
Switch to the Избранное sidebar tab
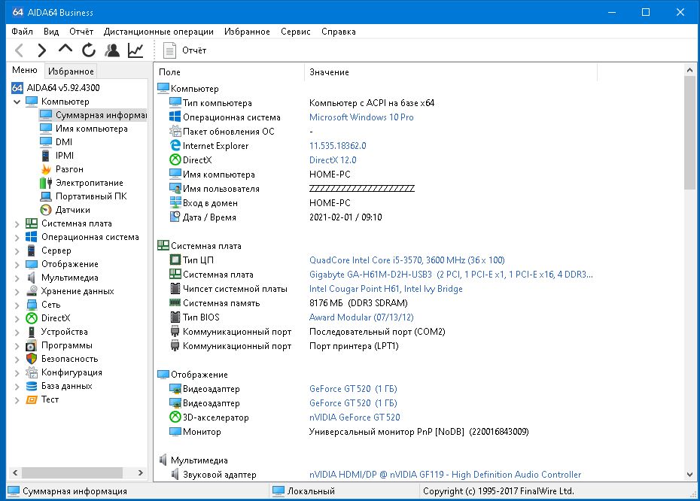(71, 71)
